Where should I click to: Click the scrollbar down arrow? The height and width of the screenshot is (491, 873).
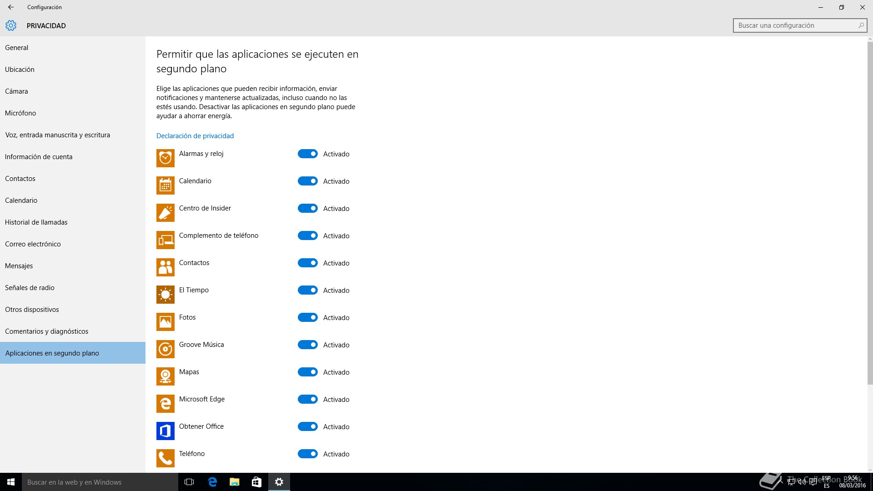point(870,470)
